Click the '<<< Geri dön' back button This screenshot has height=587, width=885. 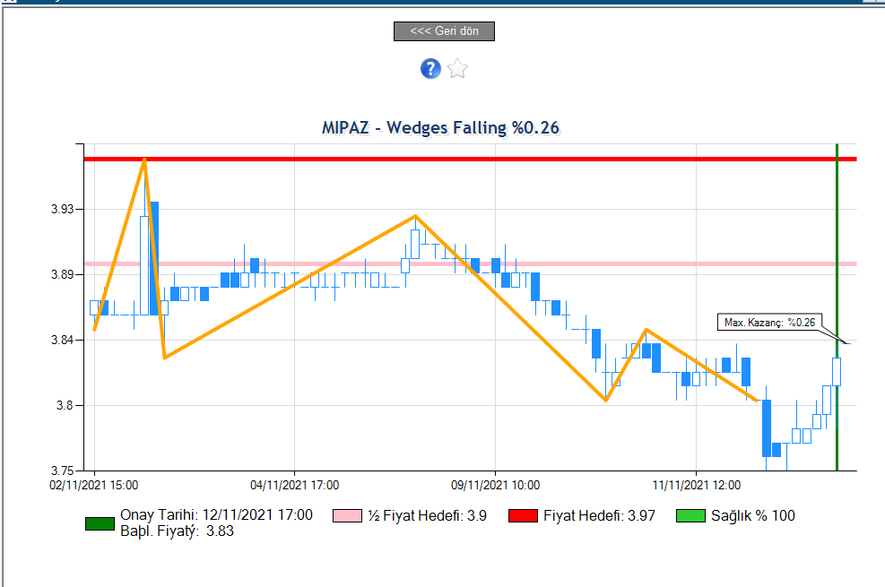[444, 31]
